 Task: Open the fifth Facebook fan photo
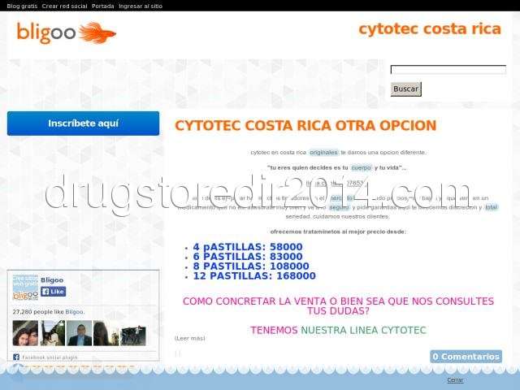point(133,333)
